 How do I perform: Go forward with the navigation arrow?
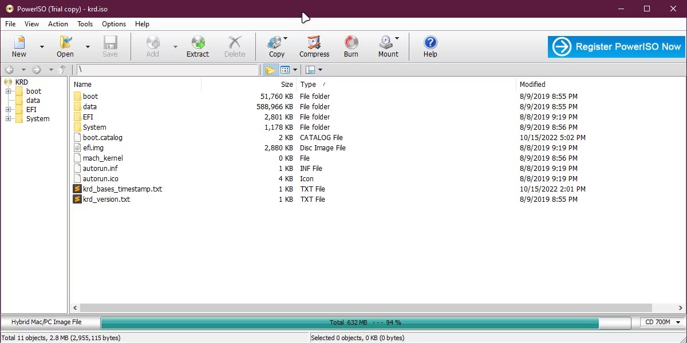pos(37,70)
